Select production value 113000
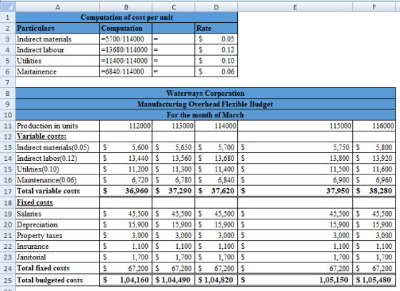Image resolution: width=400 pixels, height=291 pixels. click(x=174, y=126)
